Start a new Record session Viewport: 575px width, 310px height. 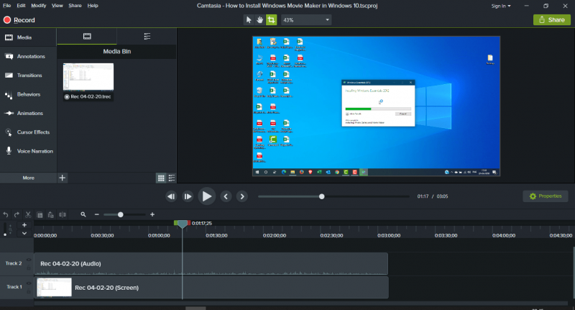19,20
